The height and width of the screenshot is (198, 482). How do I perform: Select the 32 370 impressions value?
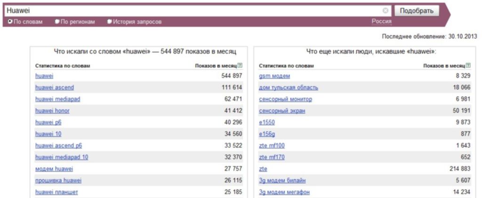pyautogui.click(x=233, y=157)
